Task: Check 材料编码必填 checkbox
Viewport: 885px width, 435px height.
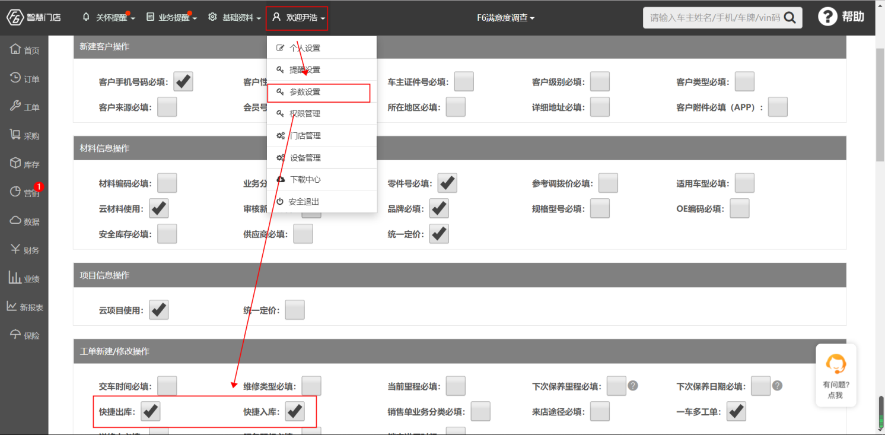Action: (167, 183)
